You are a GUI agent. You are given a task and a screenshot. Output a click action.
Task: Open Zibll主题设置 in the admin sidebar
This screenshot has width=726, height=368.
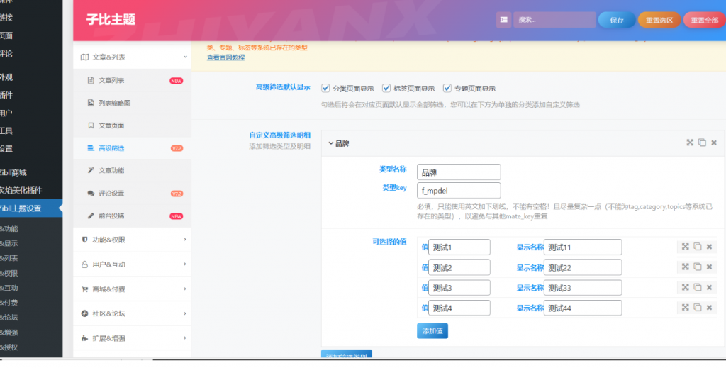(x=31, y=208)
